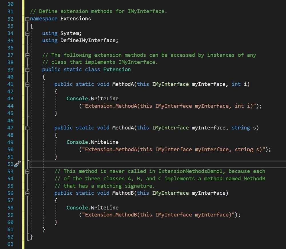Viewport: 286px width, 249px height.
Task: Collapse the Extensions namespace block
Action: pos(27,19)
